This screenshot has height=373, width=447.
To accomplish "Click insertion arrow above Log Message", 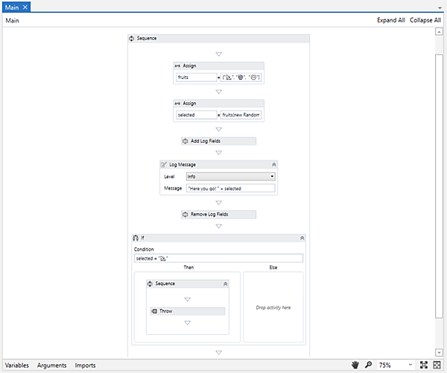I will tap(218, 153).
